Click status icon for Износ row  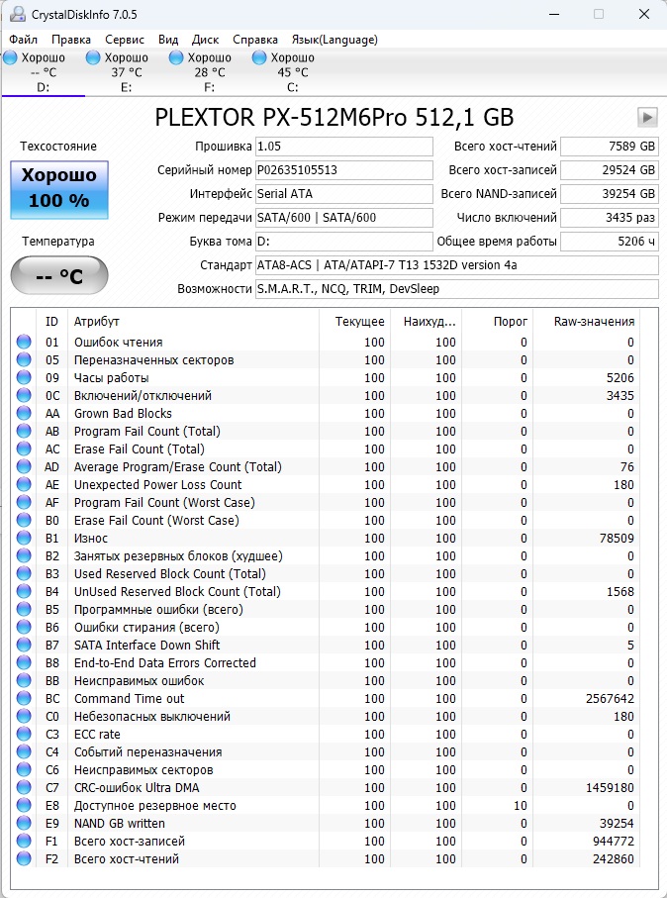[24, 538]
